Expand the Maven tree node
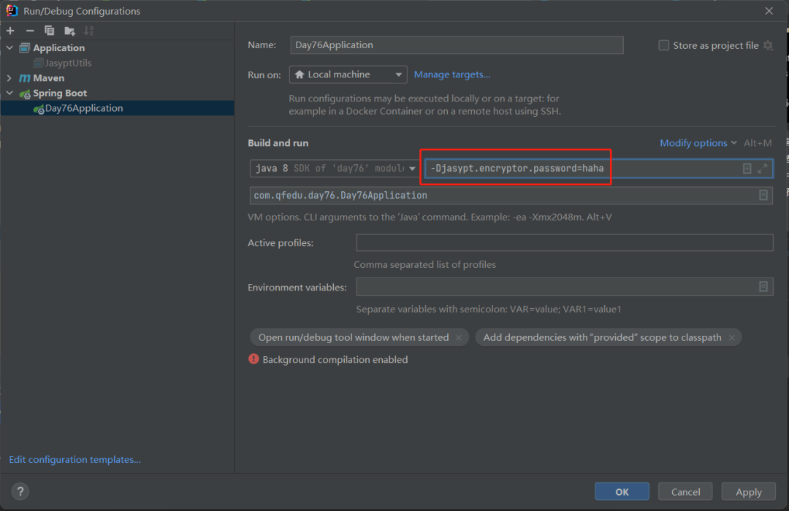The image size is (789, 511). point(9,78)
